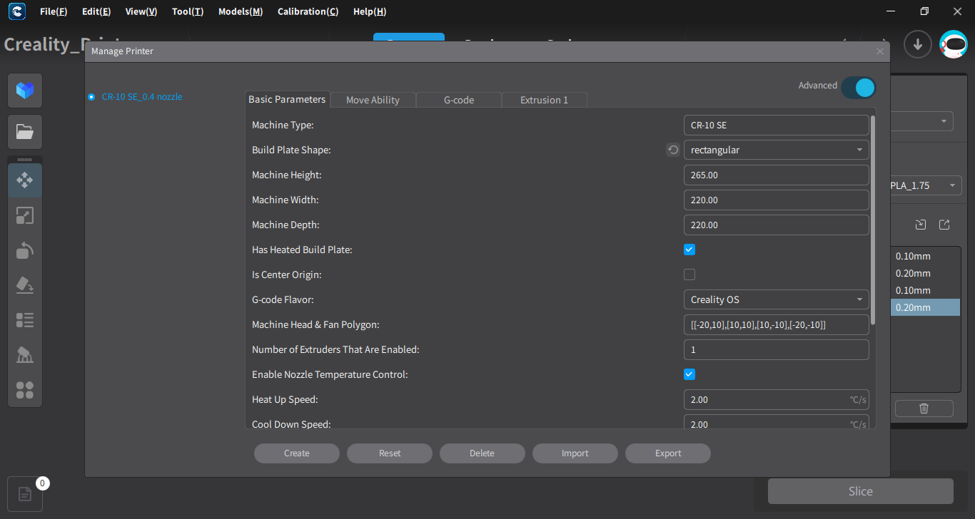Toggle the Advanced switch
Screen dimensions: 975x519
click(858, 87)
